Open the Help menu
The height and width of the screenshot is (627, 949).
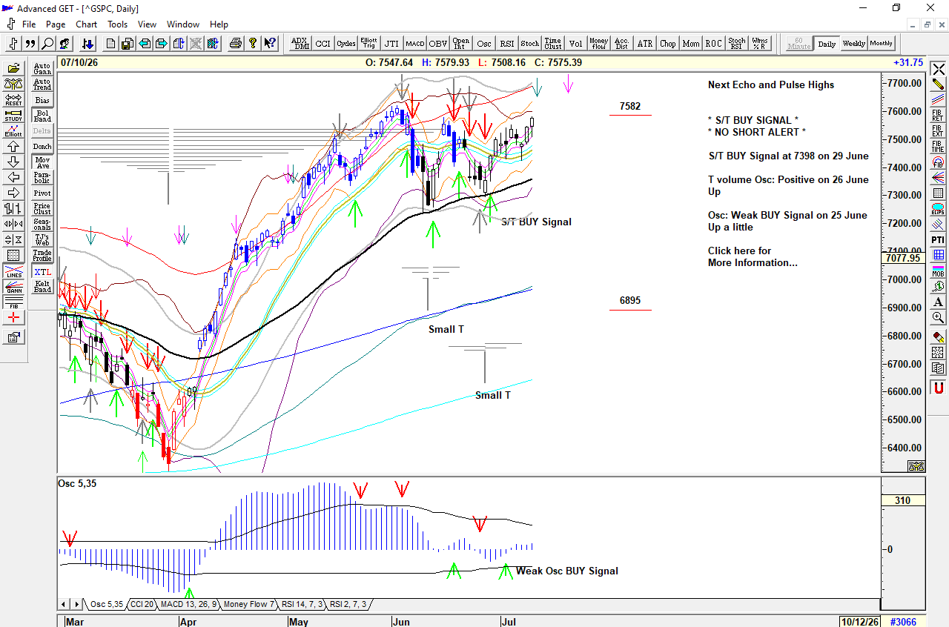click(x=219, y=24)
